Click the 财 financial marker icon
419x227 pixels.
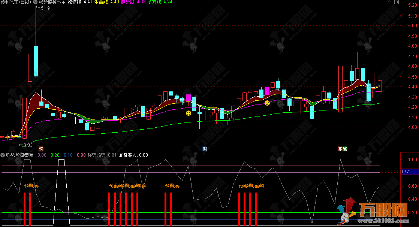[205, 149]
